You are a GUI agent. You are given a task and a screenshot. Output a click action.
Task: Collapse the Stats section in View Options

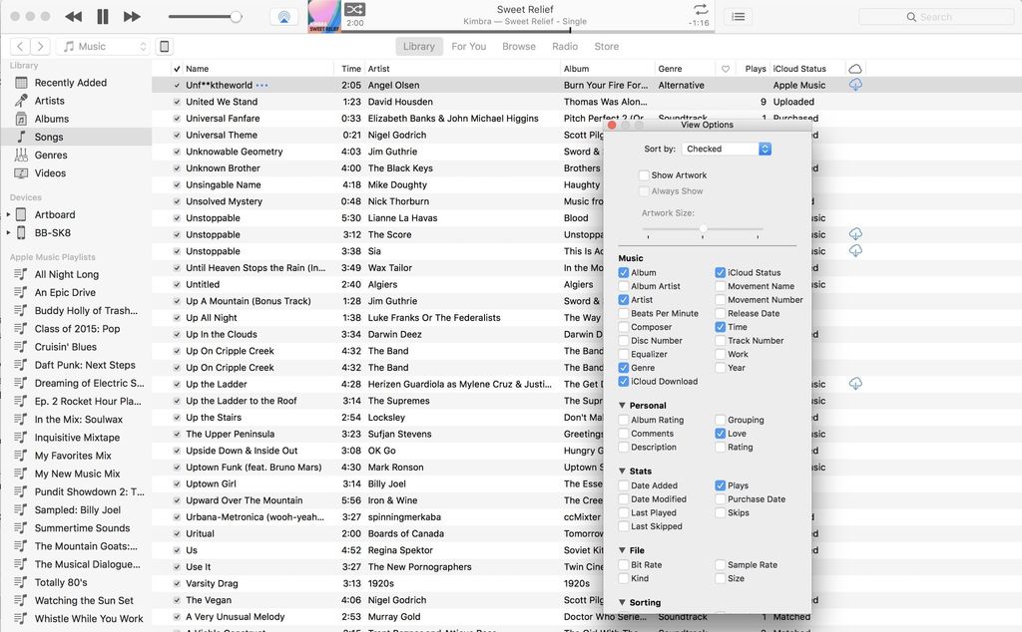pos(625,471)
